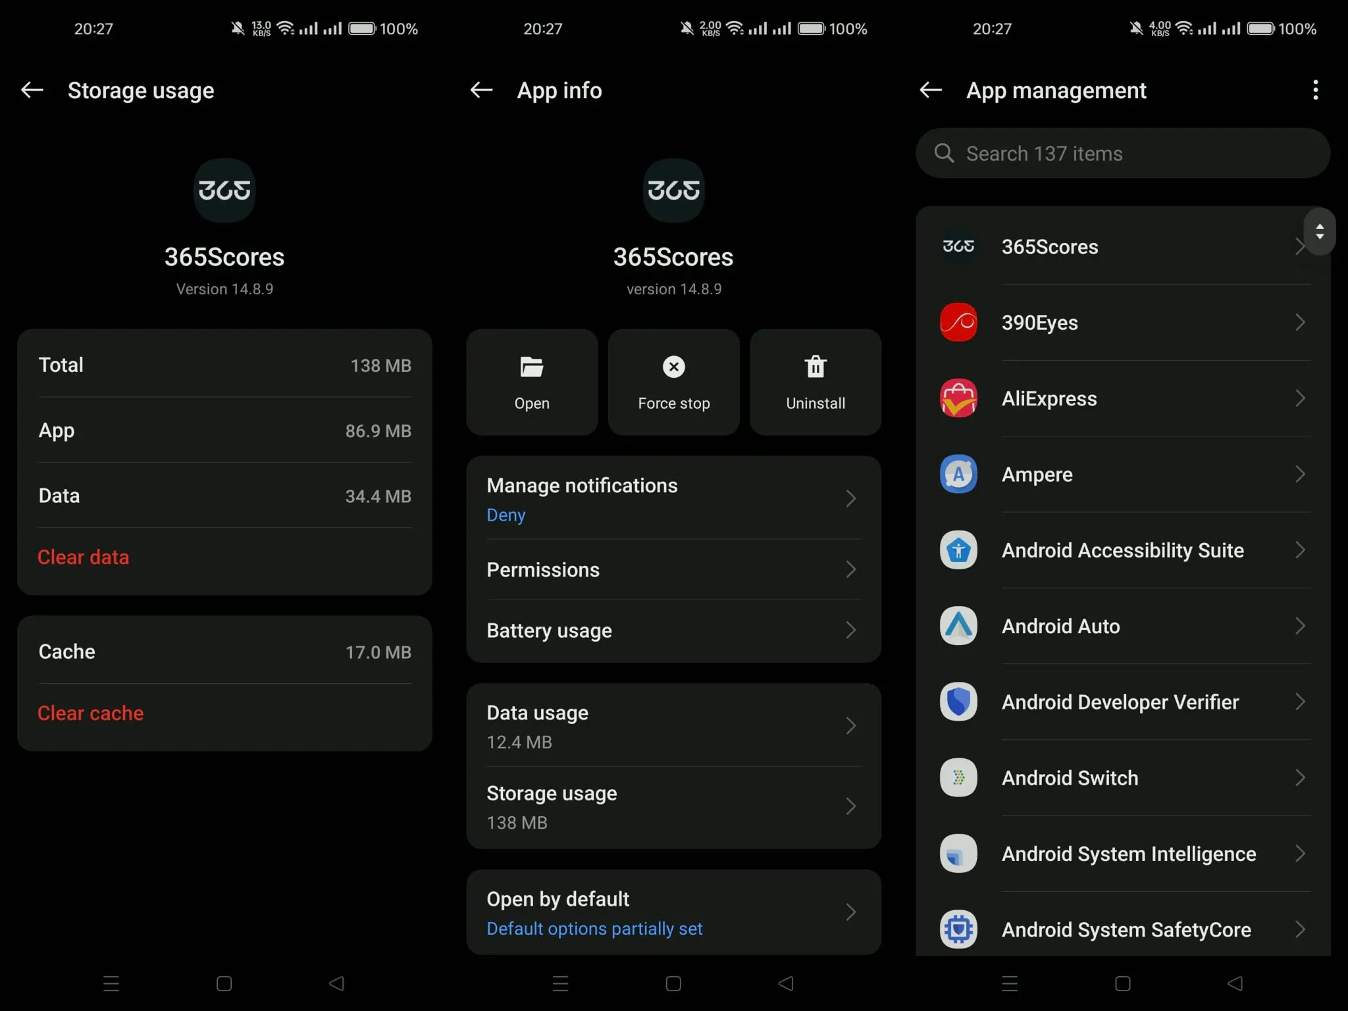Open the Open by default entry
Image resolution: width=1348 pixels, height=1011 pixels.
673,912
